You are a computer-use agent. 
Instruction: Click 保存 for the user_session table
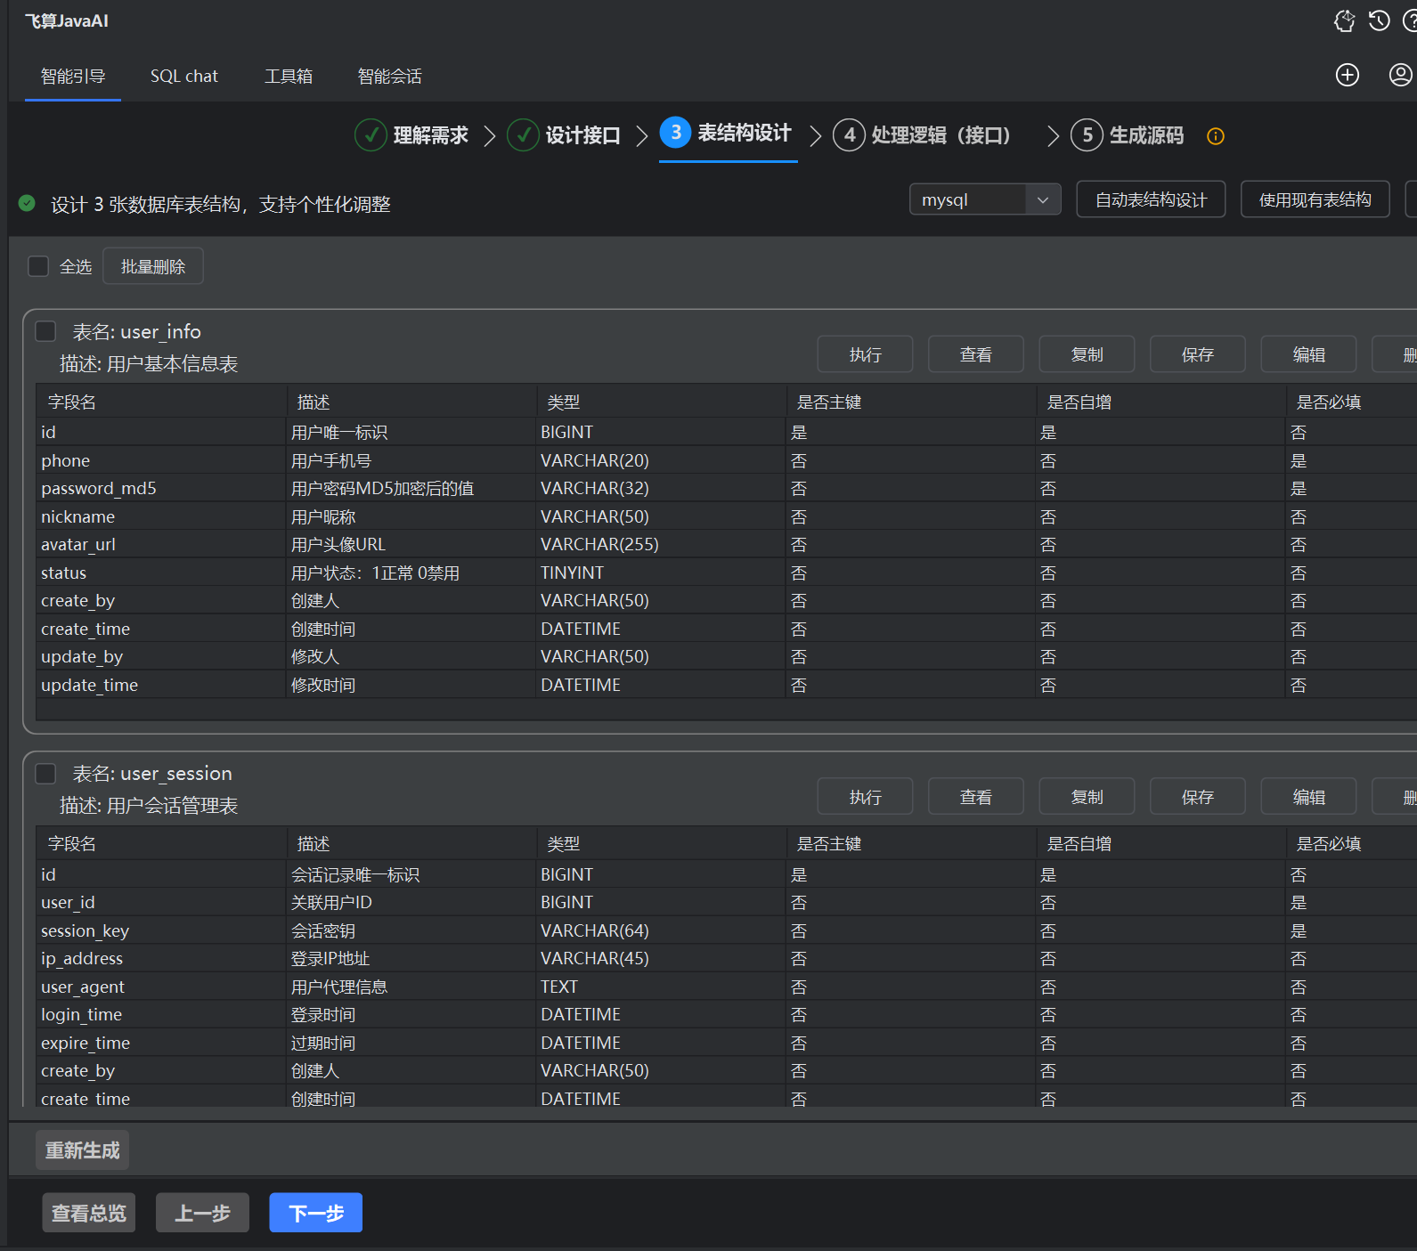(1198, 797)
